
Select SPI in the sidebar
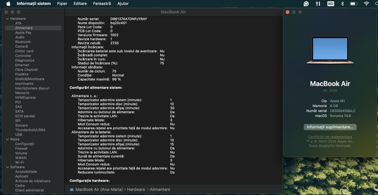(x=18, y=121)
